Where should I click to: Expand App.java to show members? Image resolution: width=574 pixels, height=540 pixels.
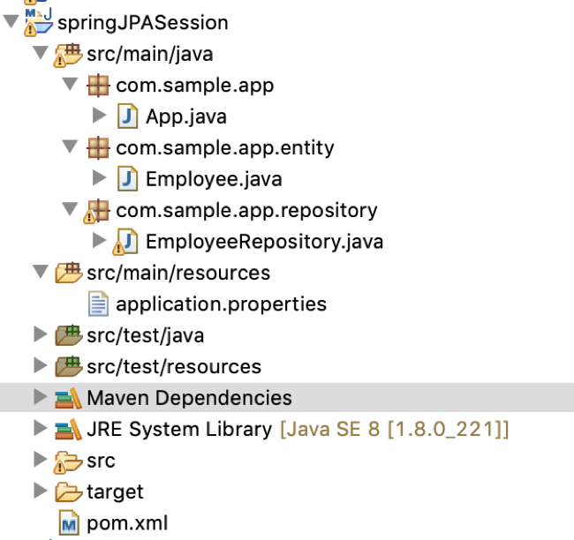click(x=99, y=116)
